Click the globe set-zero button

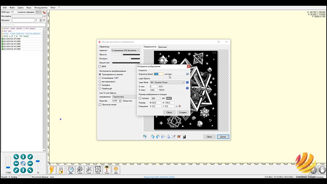tap(70, 170)
